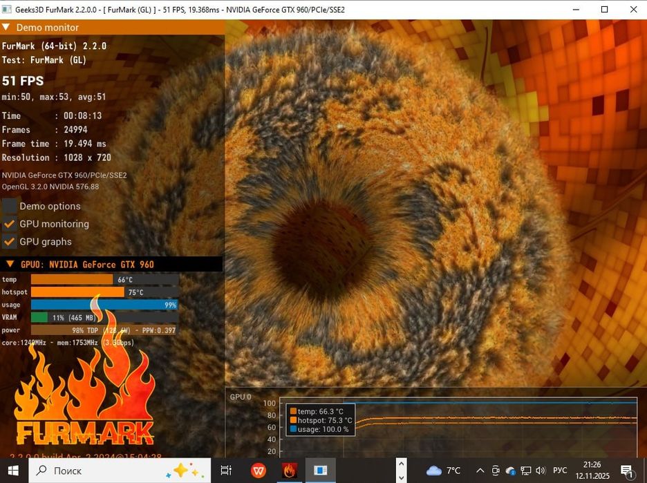Image resolution: width=647 pixels, height=483 pixels.
Task: Click the 51 FPS readout
Action: (x=23, y=80)
